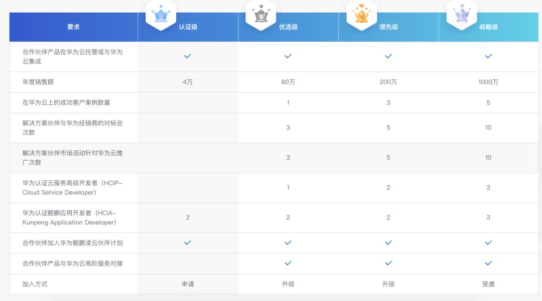Click the 80万 annual sales value
Image resolution: width=542 pixels, height=301 pixels.
288,82
